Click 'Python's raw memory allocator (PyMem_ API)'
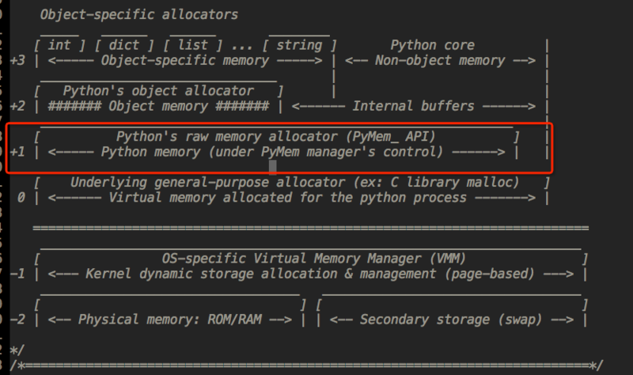The height and width of the screenshot is (375, 633). click(276, 137)
